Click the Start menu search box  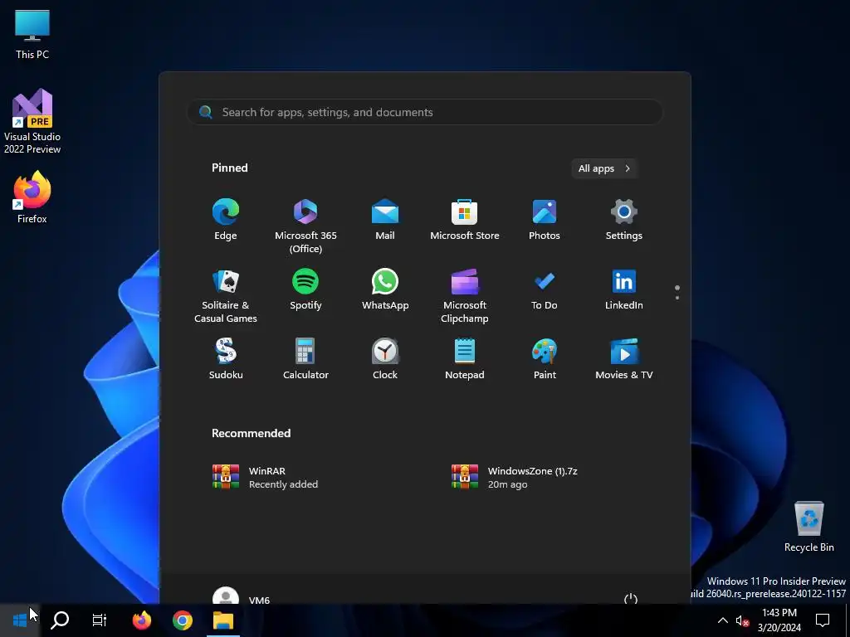click(425, 112)
